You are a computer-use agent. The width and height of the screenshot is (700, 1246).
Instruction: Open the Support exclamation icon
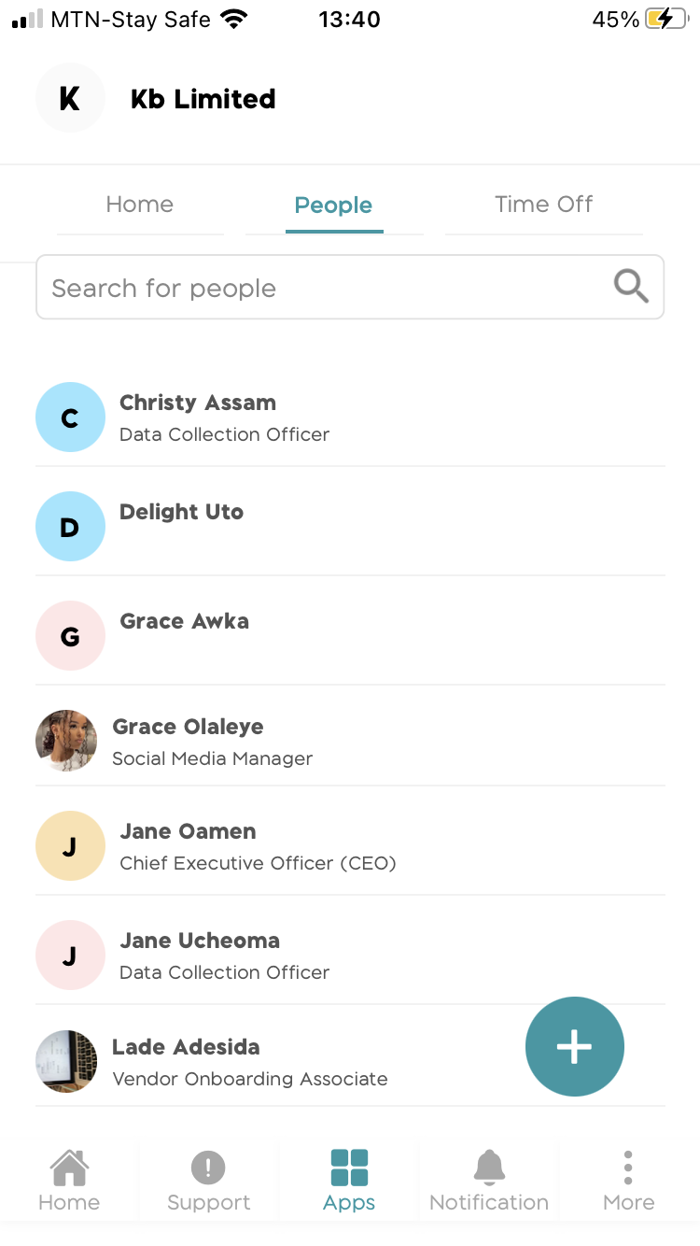[208, 1168]
